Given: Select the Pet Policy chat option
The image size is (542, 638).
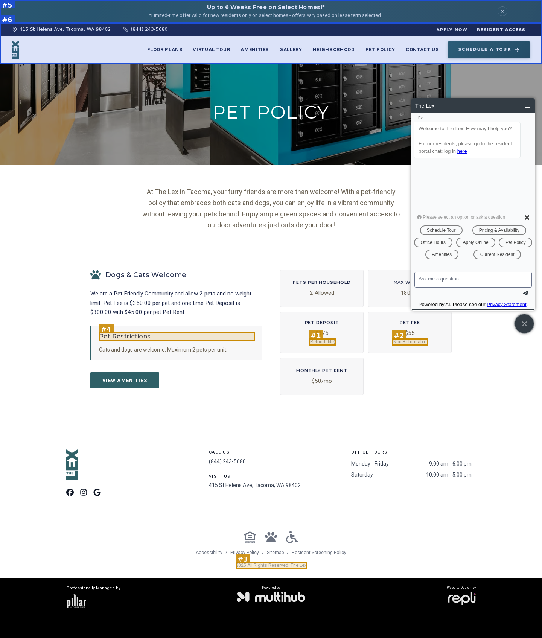Looking at the screenshot, I should (x=516, y=242).
